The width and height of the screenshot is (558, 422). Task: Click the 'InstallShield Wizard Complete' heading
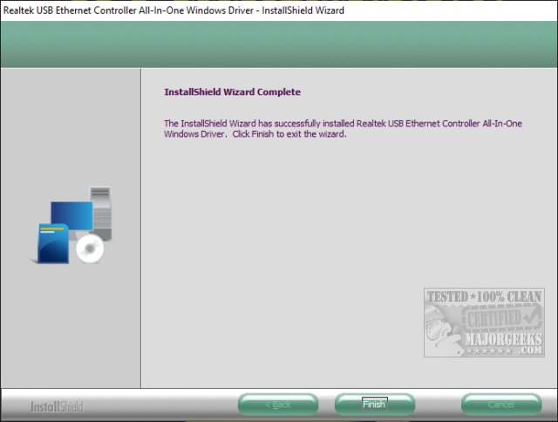(233, 92)
